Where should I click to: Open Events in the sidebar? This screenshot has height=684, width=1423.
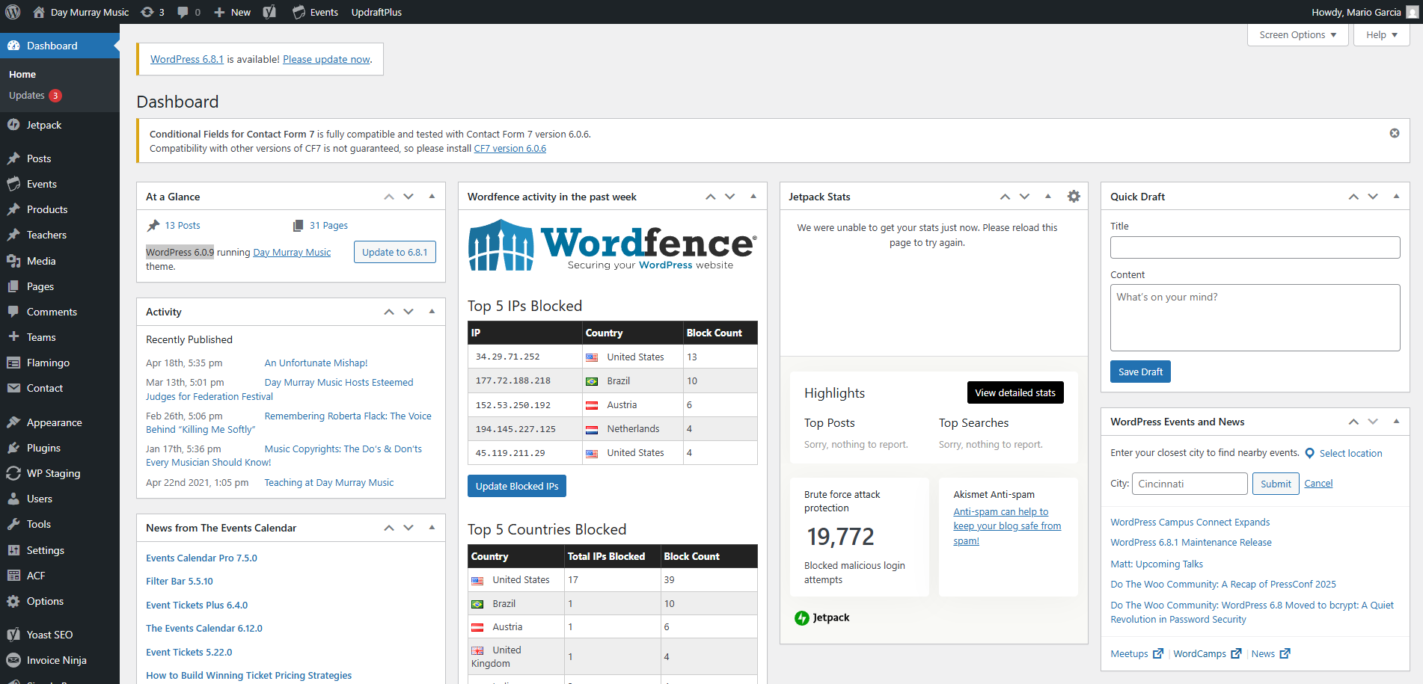pyautogui.click(x=60, y=184)
